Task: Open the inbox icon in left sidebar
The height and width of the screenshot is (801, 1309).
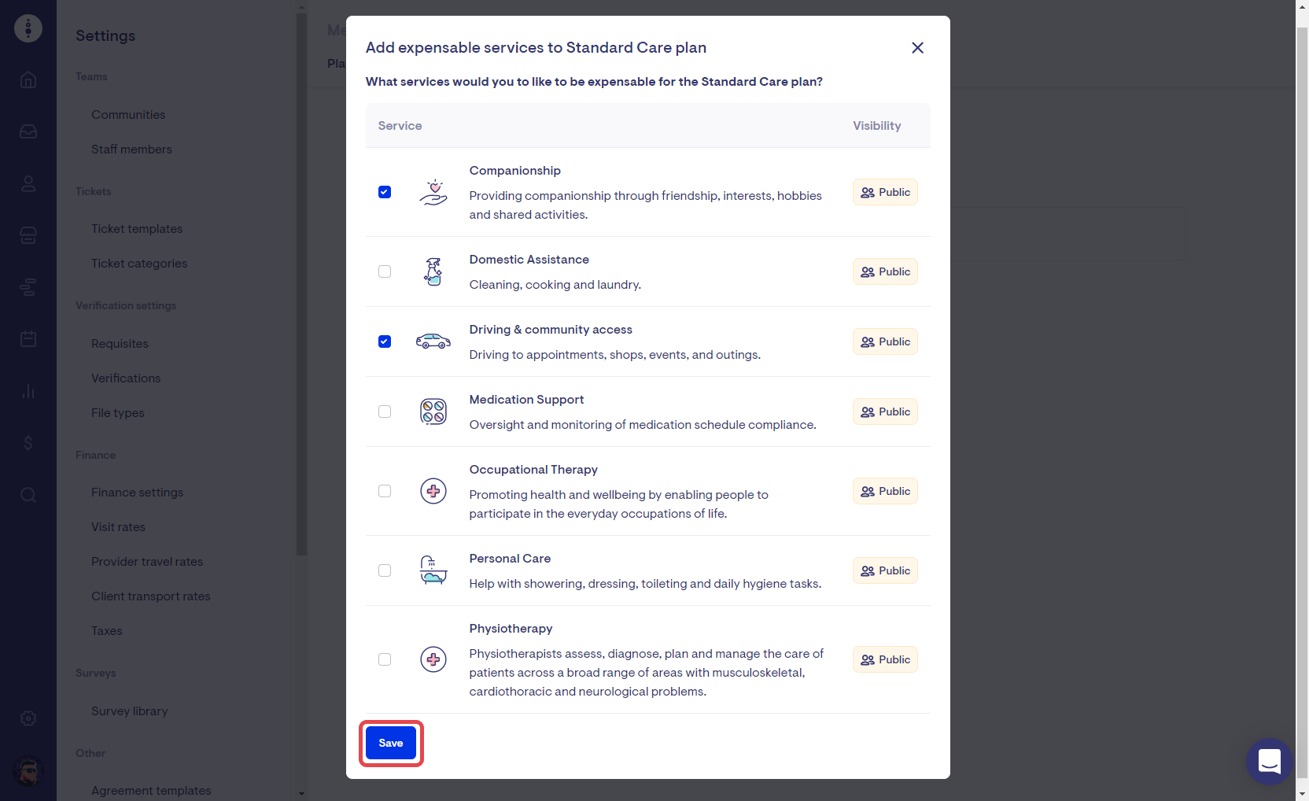Action: [x=28, y=131]
